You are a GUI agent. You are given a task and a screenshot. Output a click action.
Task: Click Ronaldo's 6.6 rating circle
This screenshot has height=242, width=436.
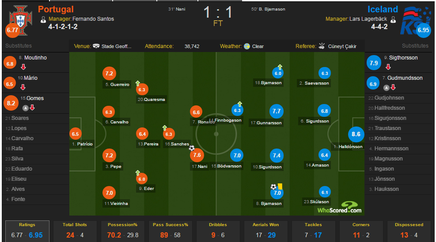coord(196,112)
